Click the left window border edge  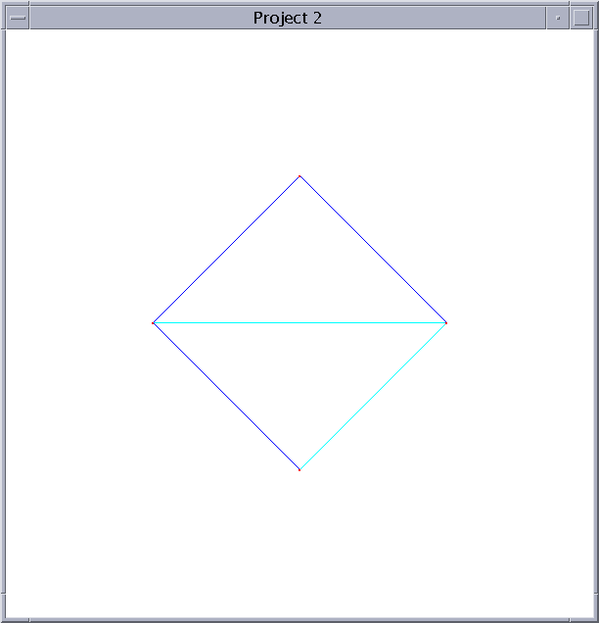(2, 311)
